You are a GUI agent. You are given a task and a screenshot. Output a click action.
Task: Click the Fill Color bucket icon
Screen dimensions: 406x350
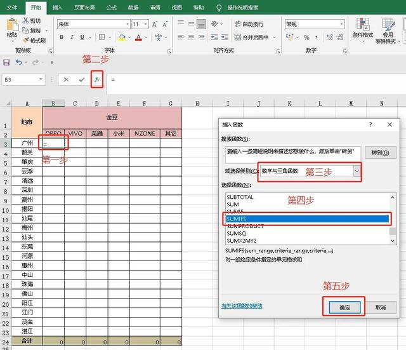click(x=122, y=37)
